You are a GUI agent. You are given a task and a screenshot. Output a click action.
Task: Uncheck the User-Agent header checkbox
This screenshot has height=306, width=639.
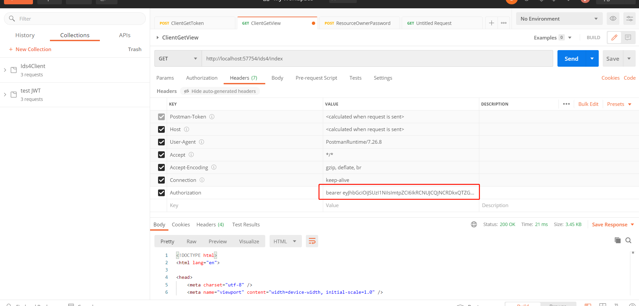(x=161, y=142)
